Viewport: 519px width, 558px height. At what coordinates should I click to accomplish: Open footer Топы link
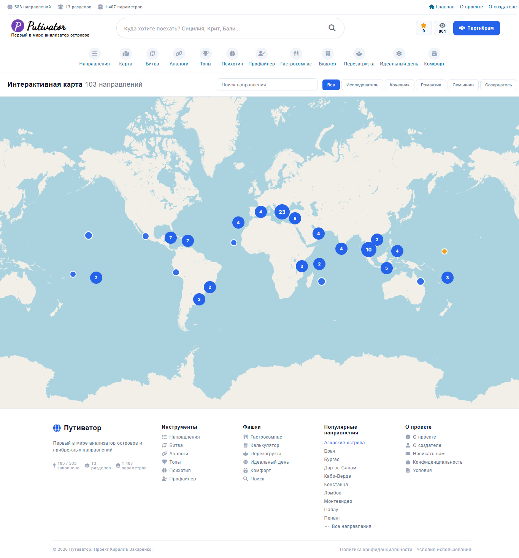click(171, 462)
